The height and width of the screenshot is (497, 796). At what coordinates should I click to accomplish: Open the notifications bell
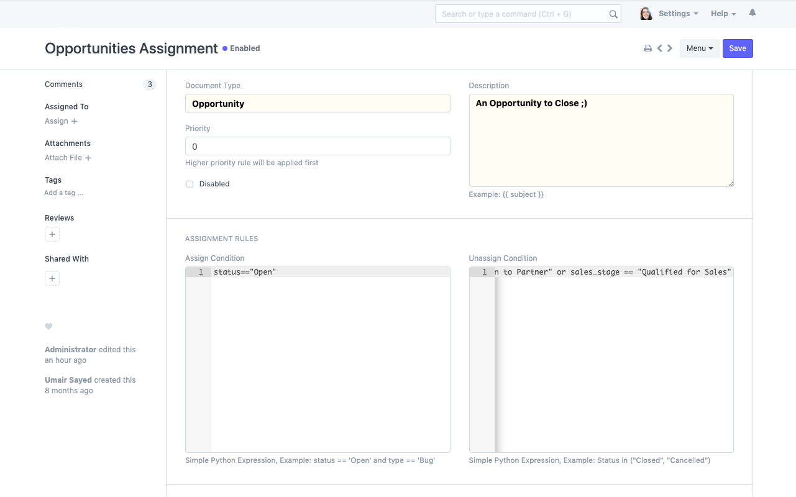(753, 13)
